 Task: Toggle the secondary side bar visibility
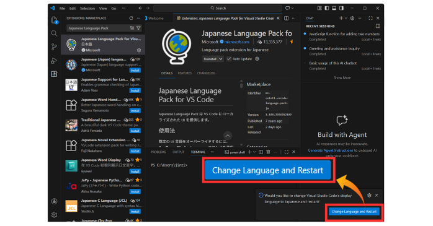tap(342, 8)
